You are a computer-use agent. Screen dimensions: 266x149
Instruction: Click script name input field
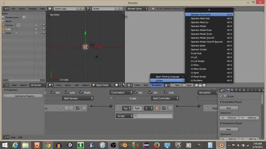coord(153,116)
